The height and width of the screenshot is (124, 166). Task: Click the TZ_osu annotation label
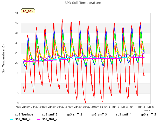[28, 11]
